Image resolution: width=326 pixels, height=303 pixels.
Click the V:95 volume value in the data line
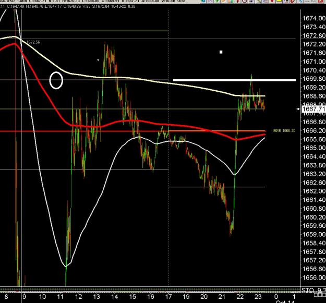tap(87, 6)
